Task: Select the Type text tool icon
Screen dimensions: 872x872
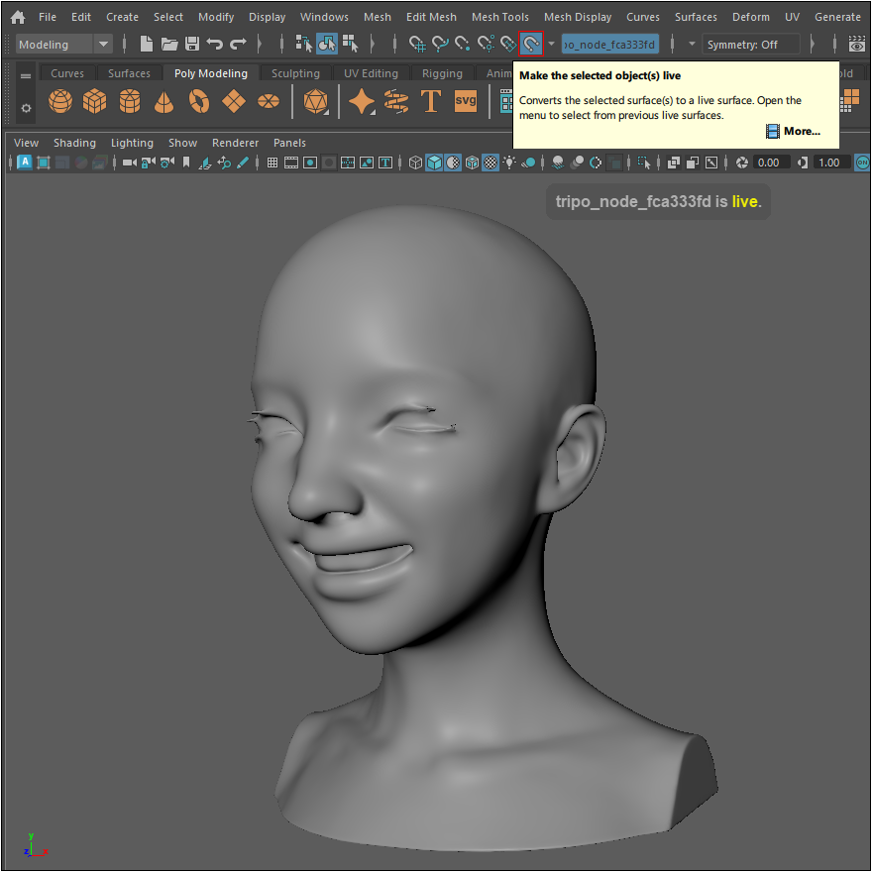Action: point(430,101)
